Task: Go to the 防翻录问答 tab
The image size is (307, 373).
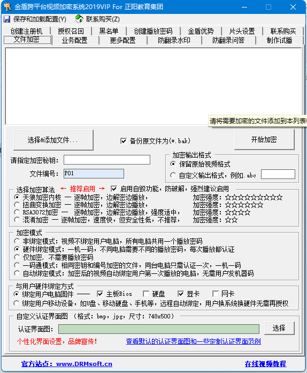Action: coord(228,40)
